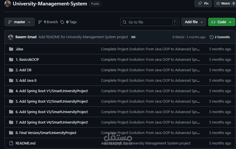
Task: Open University-Management-System repository title
Action: [50, 4]
